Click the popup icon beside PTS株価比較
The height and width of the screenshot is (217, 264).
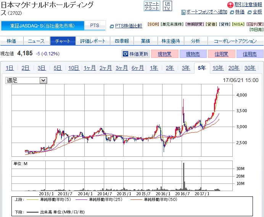112,26
